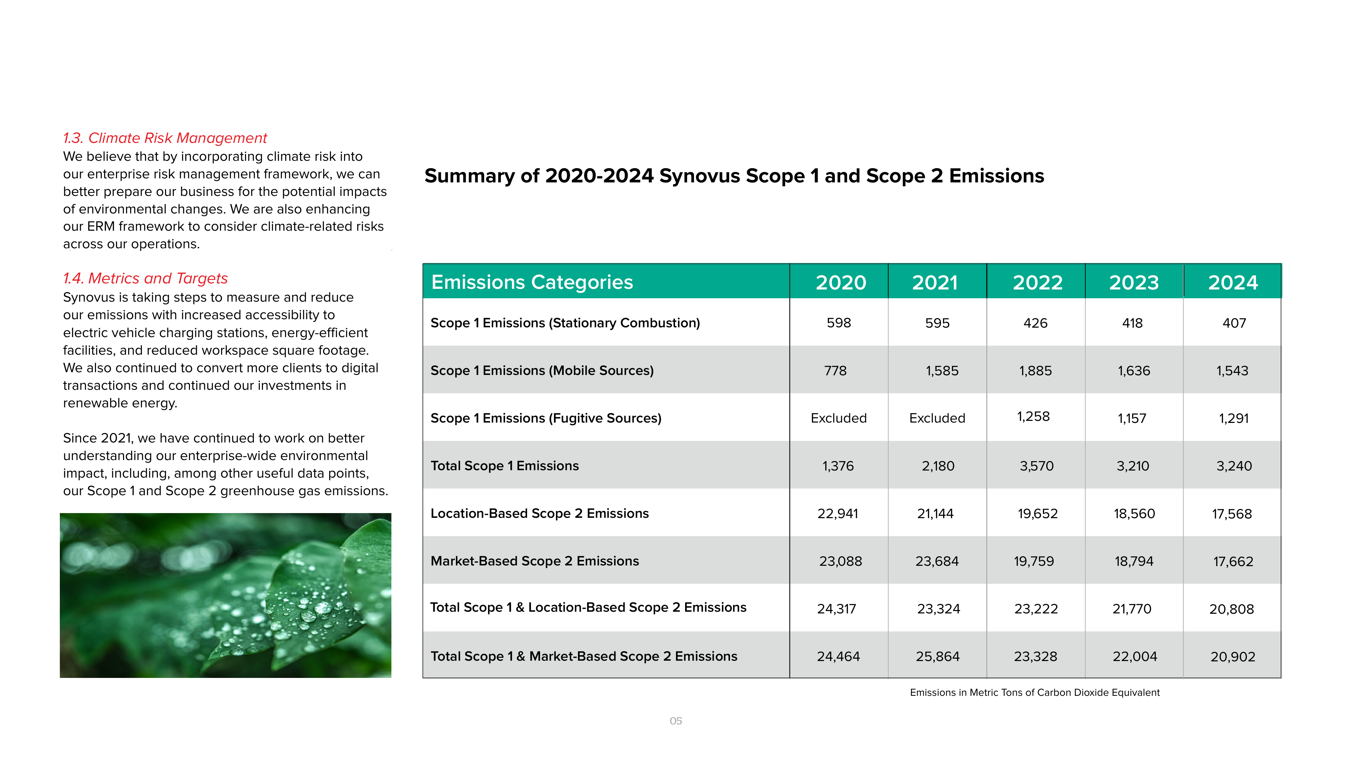
Task: Click the value 598 for 2020
Action: pyautogui.click(x=839, y=323)
